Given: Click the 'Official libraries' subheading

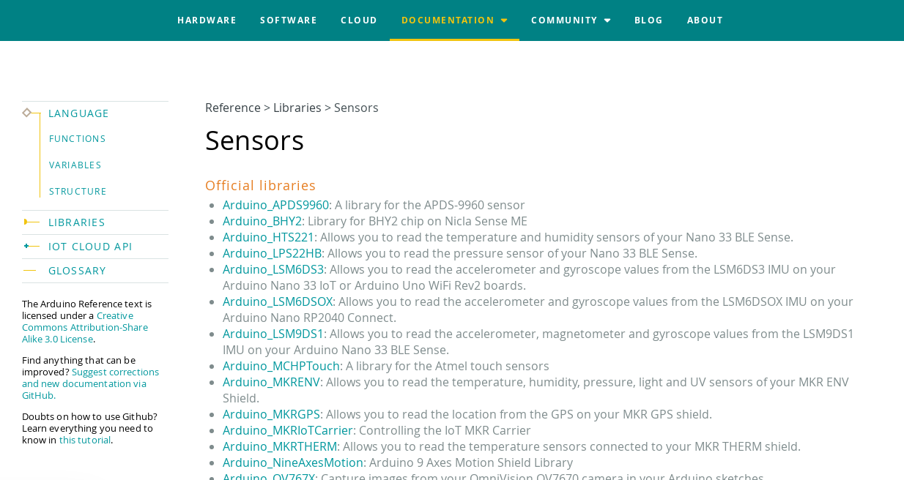Looking at the screenshot, I should pos(260,185).
